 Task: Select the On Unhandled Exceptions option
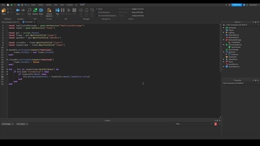pyautogui.click(x=106, y=16)
